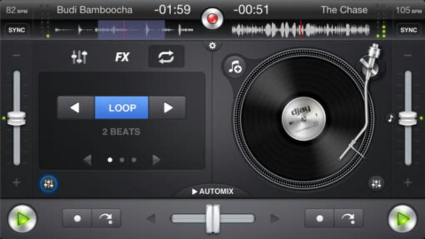
Task: Increase right deck tempo with plus
Action: pos(407,182)
